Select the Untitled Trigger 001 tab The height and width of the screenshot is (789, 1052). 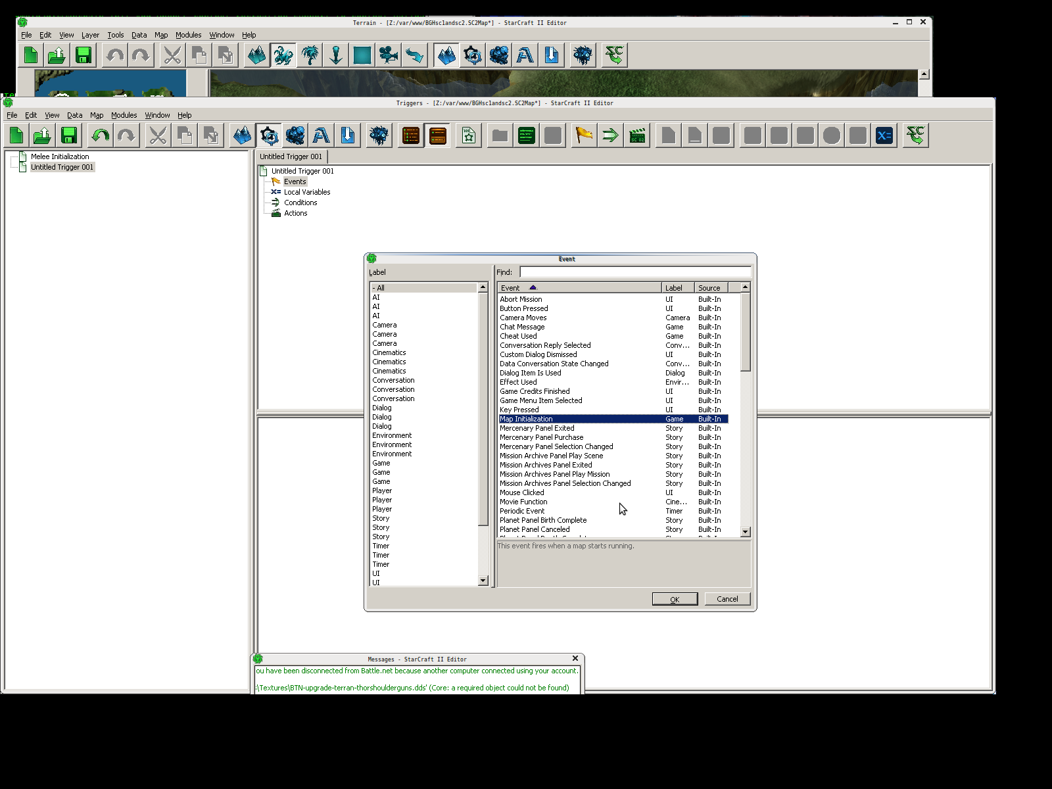291,156
